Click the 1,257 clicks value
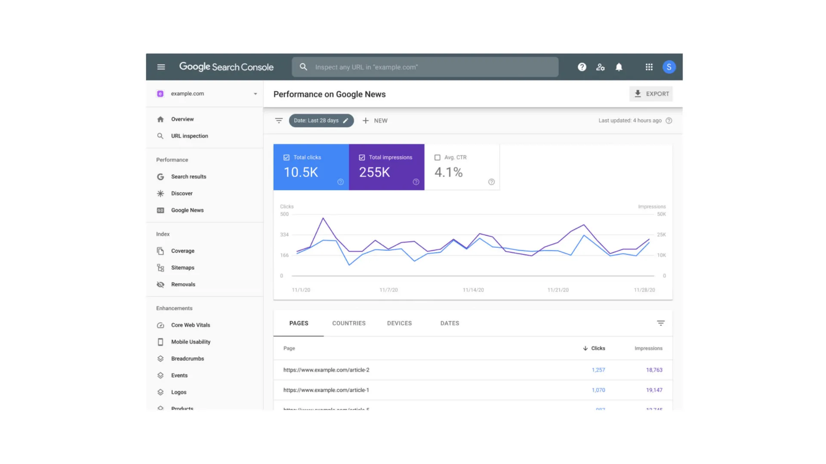 click(598, 370)
